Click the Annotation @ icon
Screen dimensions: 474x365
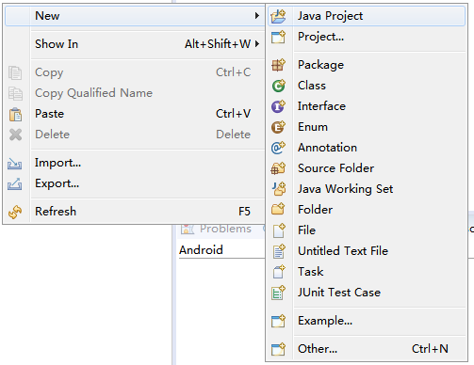[x=278, y=148]
